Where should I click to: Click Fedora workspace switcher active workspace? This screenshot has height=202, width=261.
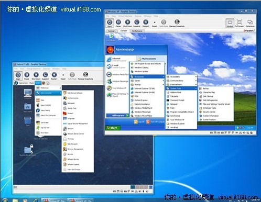(x=133, y=187)
